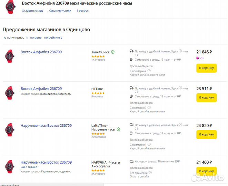This screenshot has height=186, width=228.
Task: Sort offers по рейтингу
Action: (x=53, y=38)
